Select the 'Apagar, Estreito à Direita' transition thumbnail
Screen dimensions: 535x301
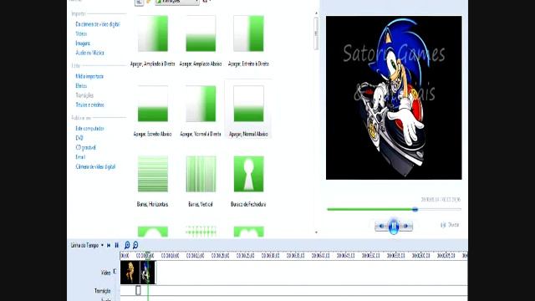pos(248,33)
